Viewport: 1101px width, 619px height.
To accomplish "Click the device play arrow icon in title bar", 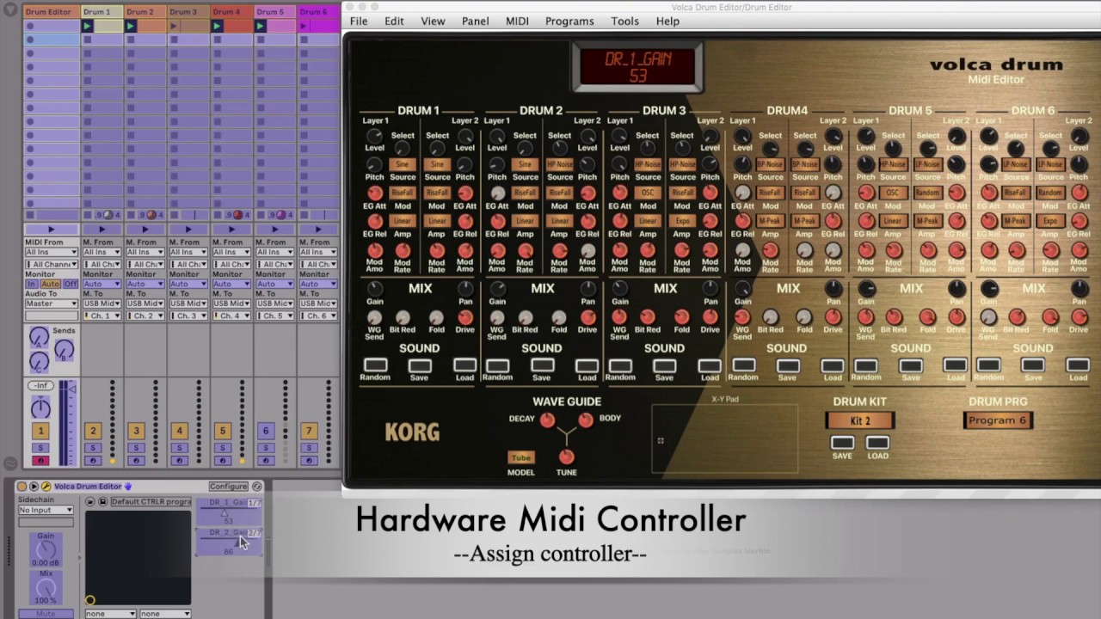I will (34, 487).
